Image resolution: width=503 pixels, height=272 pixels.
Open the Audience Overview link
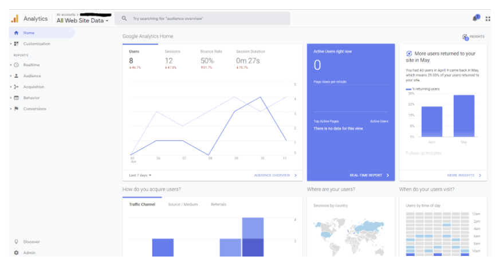[x=272, y=175]
